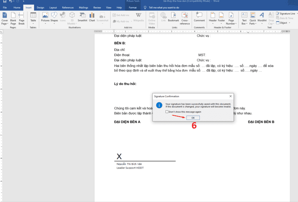Close the Signature Confirmation dialog
The image size is (298, 202).
pos(231,96)
